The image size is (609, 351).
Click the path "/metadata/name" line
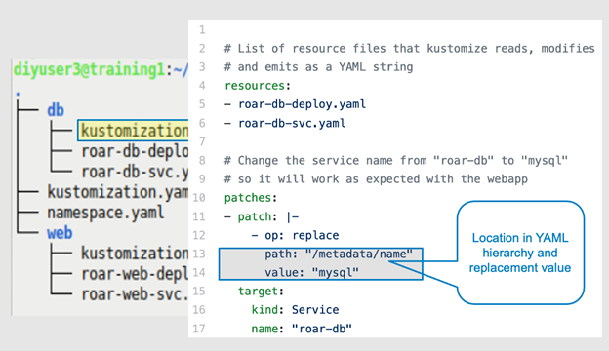coord(339,254)
